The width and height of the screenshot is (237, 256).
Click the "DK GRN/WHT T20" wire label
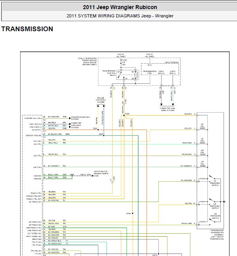(x=57, y=166)
